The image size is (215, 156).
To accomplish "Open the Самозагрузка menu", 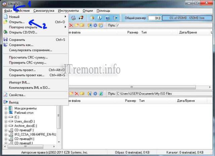I will (44, 11).
